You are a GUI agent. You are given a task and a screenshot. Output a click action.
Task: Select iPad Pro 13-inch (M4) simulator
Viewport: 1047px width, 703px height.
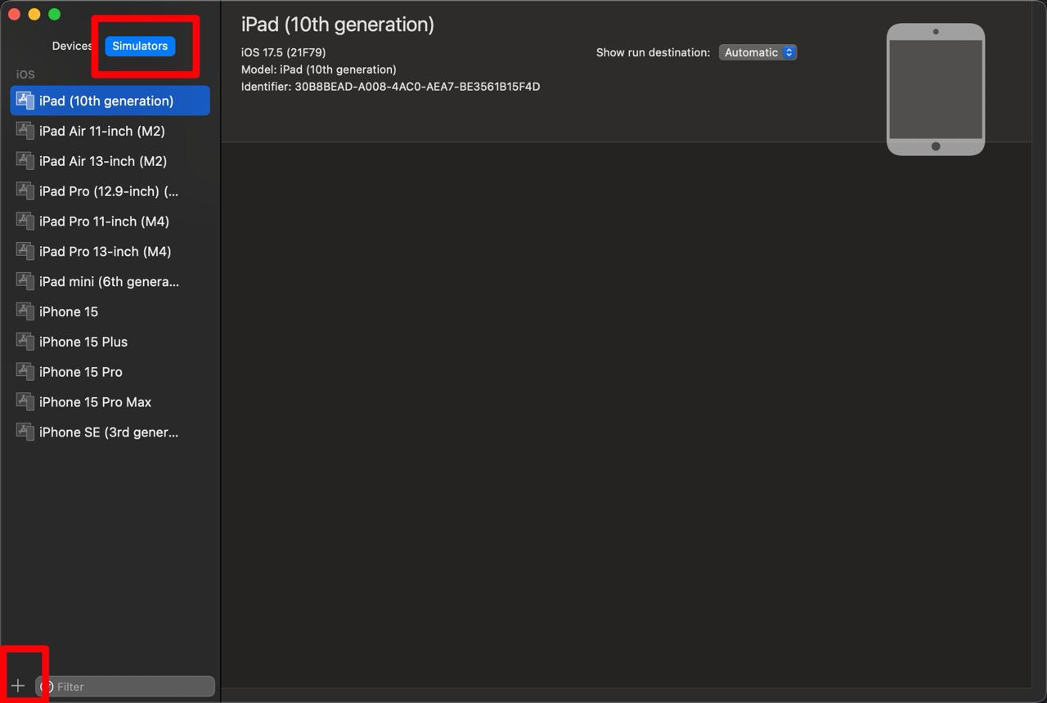(110, 252)
